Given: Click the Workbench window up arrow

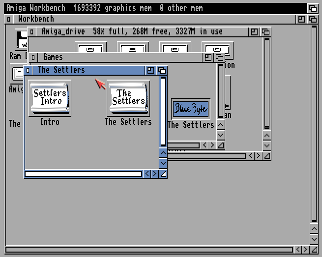Looking at the screenshot, I should coord(314,228).
